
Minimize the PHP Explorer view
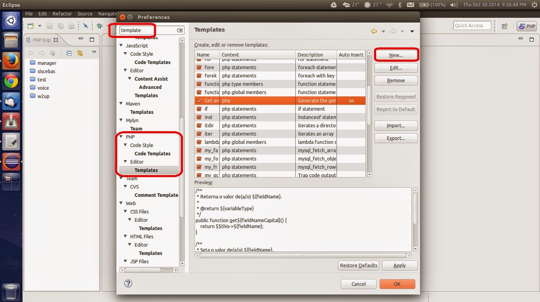(x=81, y=40)
